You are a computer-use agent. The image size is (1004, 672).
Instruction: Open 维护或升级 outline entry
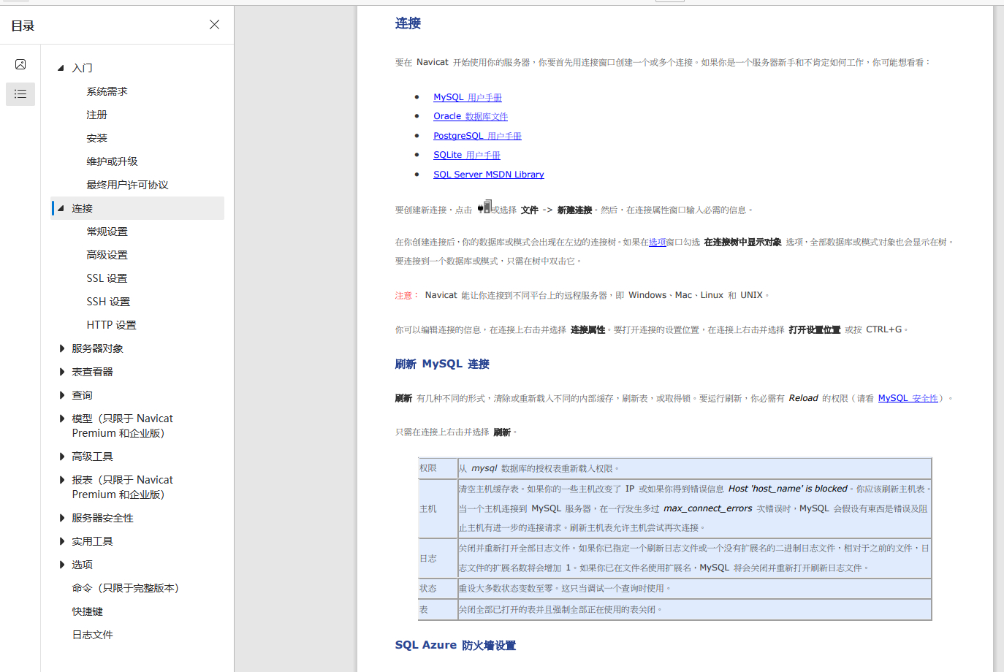(112, 161)
